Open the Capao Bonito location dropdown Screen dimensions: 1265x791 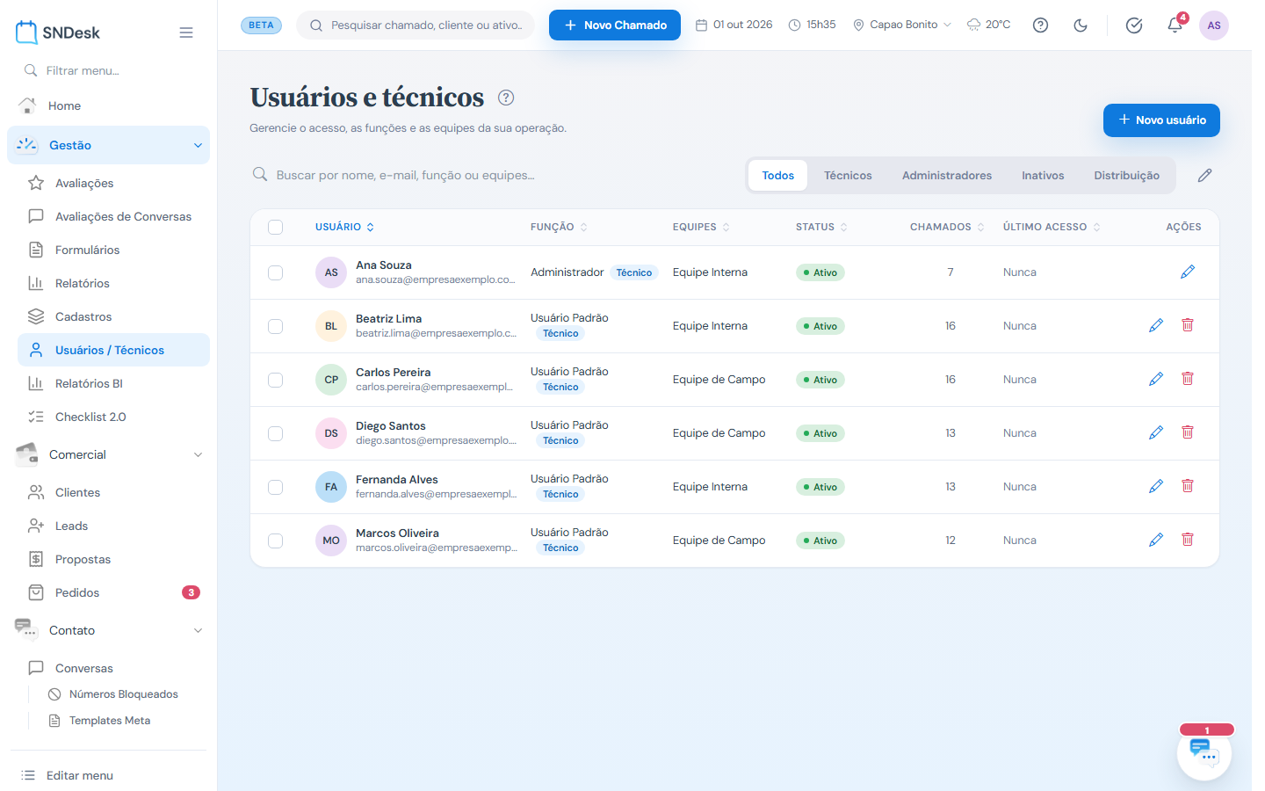pyautogui.click(x=902, y=25)
